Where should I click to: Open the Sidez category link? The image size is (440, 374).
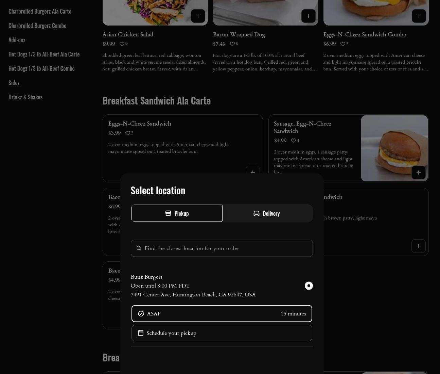[14, 83]
